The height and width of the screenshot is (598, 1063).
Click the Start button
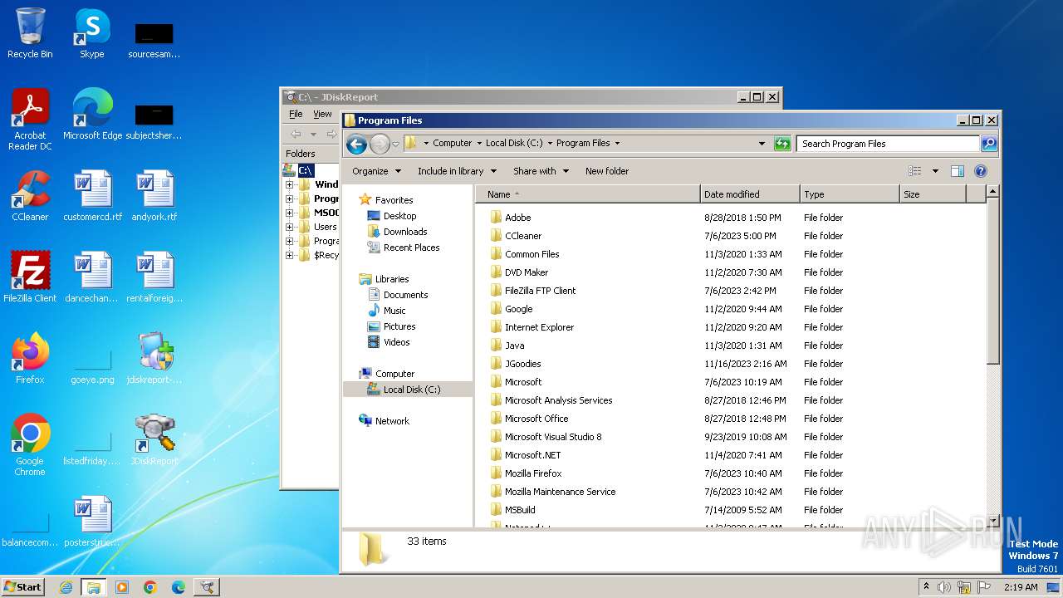click(22, 587)
